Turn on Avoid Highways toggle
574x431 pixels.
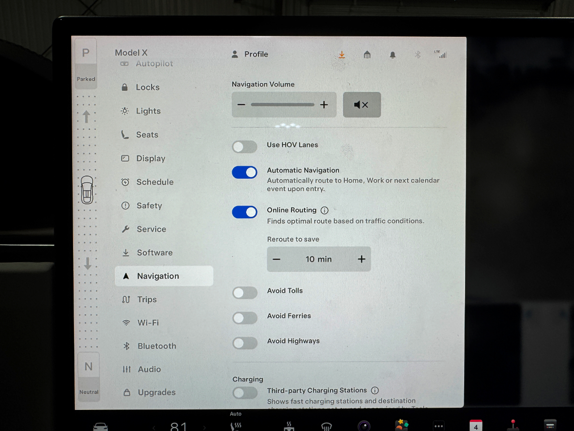click(245, 343)
